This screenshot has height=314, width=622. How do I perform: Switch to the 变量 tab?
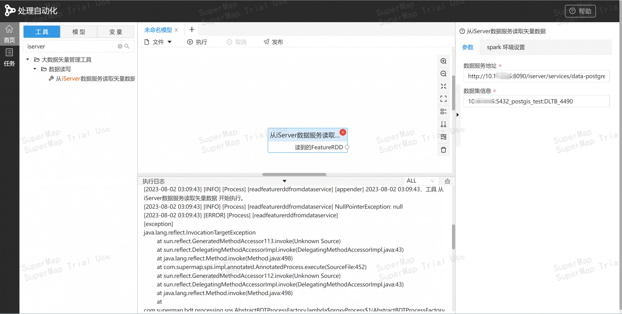click(116, 32)
